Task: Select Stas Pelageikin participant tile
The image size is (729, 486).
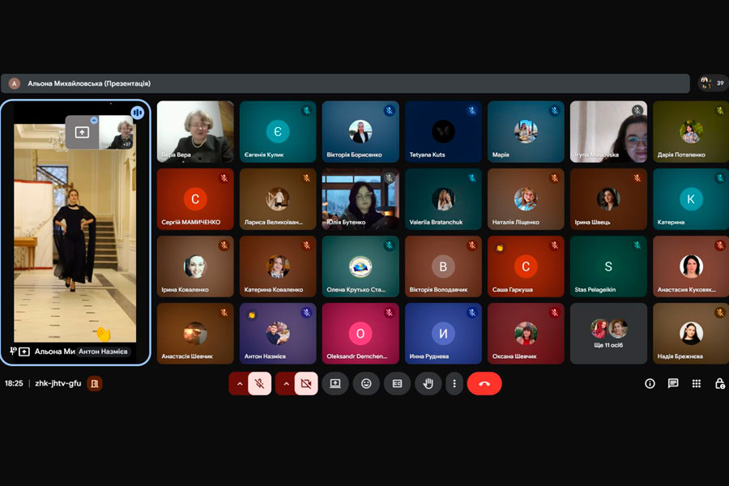Action: [608, 266]
